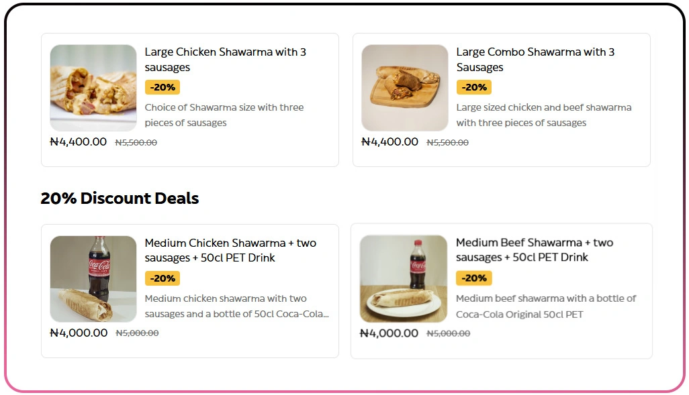Click struck-through ₦5,000.00 on Medium Beef Shawarma
Screen dimensions: 689x395
point(449,333)
